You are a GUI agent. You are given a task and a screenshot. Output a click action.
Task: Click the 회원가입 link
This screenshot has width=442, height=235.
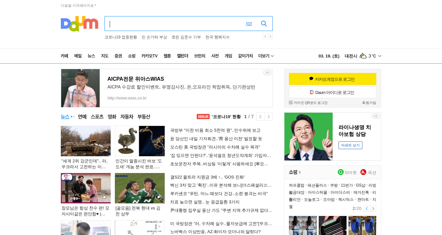[369, 103]
